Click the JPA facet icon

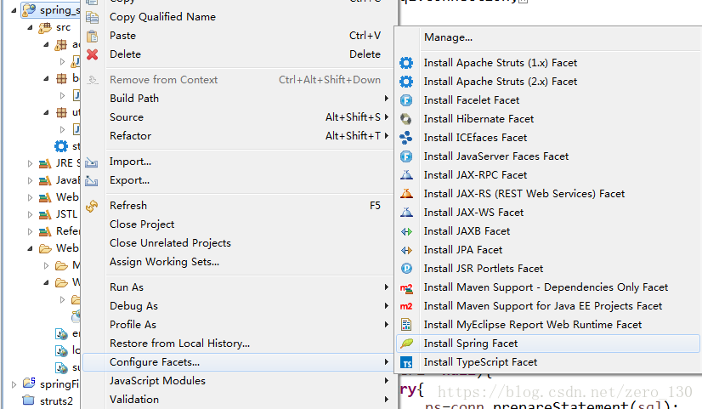[406, 250]
